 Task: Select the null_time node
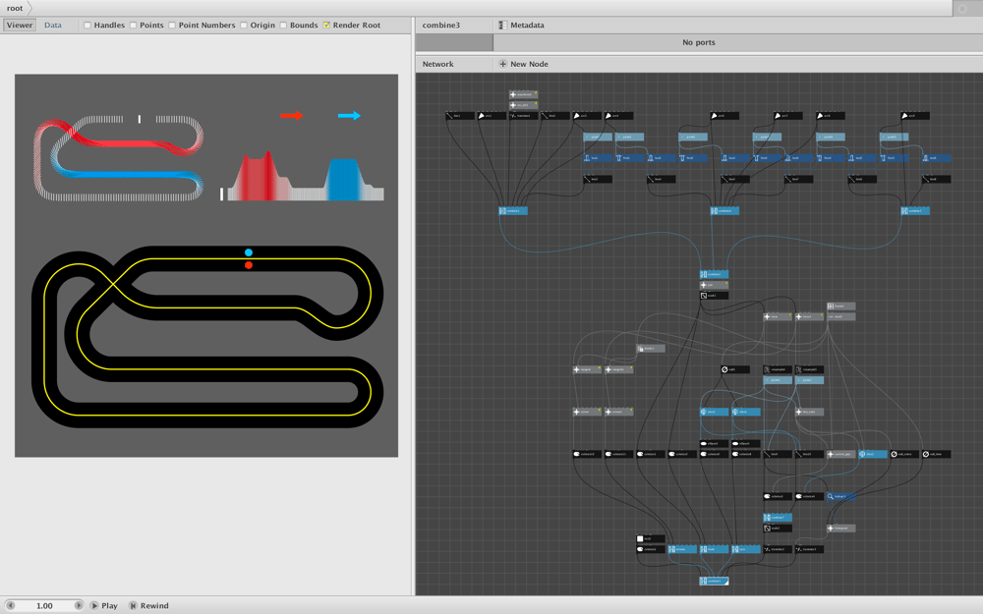[x=937, y=454]
